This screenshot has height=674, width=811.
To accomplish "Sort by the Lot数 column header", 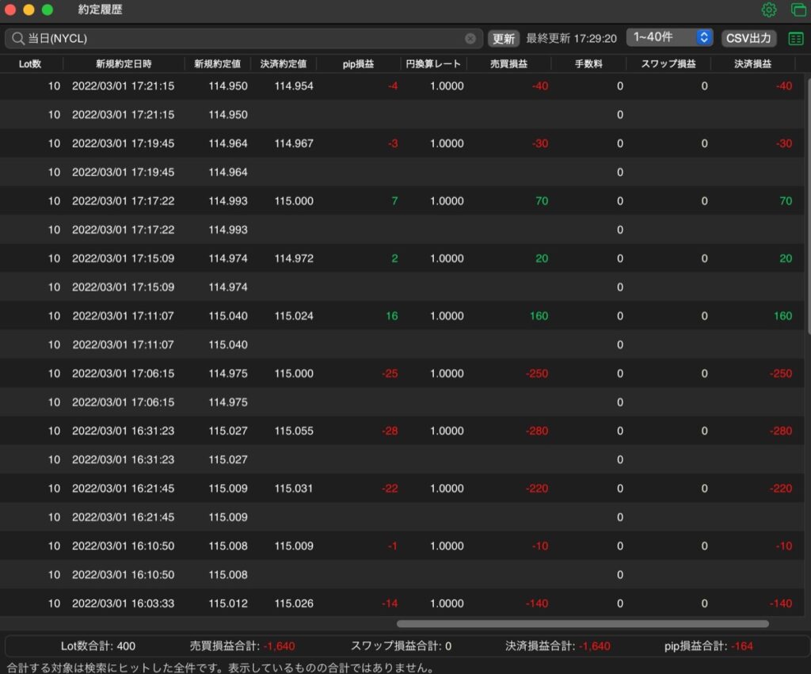I will pyautogui.click(x=30, y=63).
